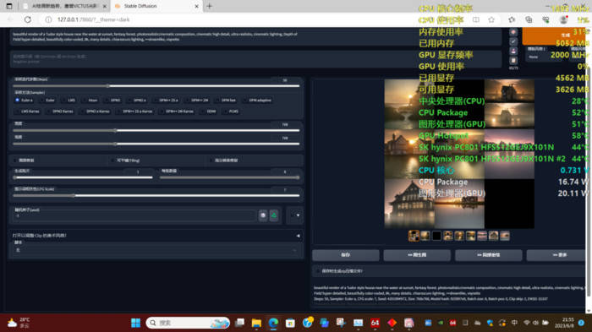
Task: Open a new browser tab
Action: point(210,6)
